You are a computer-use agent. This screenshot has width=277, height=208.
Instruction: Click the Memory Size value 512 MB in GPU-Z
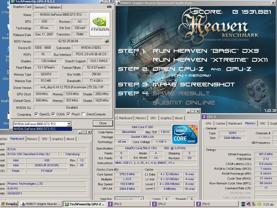(46, 81)
